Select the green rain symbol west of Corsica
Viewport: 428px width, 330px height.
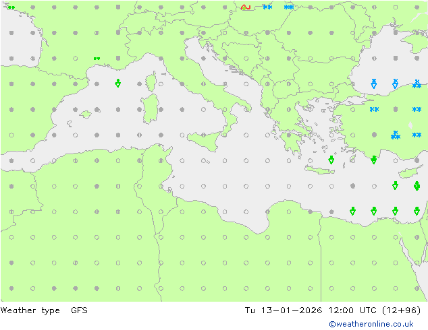click(x=118, y=83)
